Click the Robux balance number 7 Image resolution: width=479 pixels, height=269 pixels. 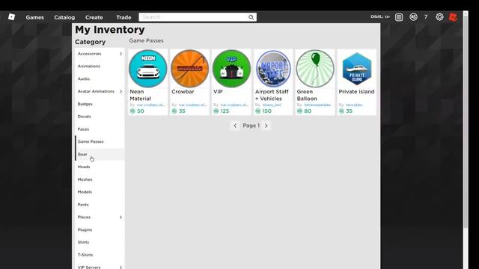pos(426,17)
